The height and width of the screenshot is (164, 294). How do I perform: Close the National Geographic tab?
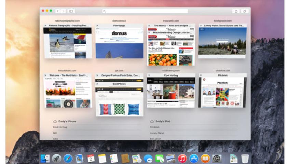coord(45,26)
